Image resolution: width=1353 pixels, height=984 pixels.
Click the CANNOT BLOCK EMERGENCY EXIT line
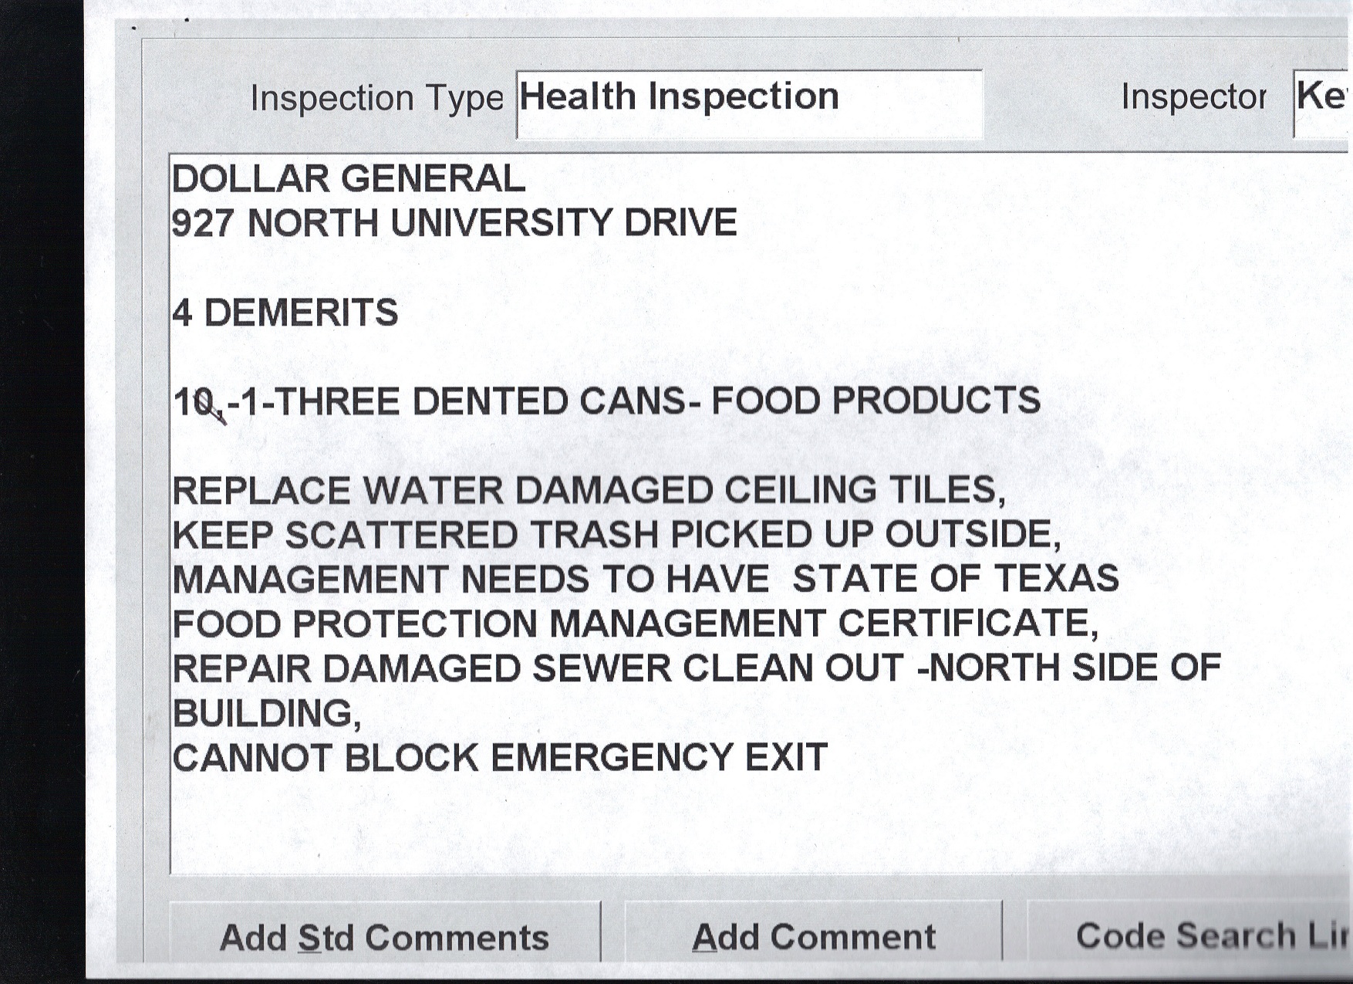[499, 758]
